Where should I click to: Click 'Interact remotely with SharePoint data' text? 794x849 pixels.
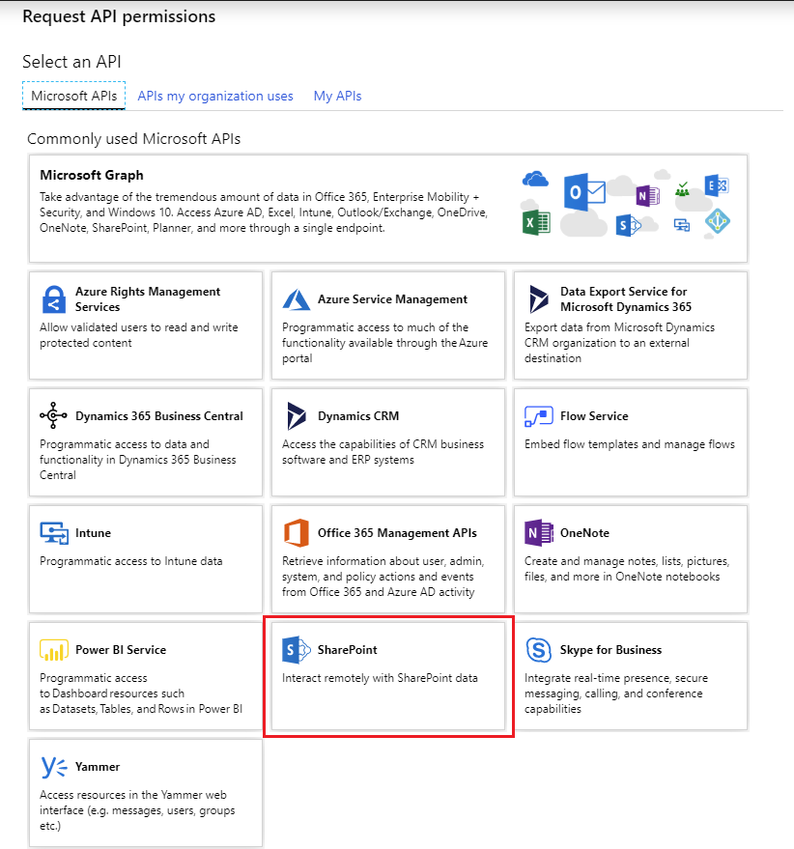(380, 678)
